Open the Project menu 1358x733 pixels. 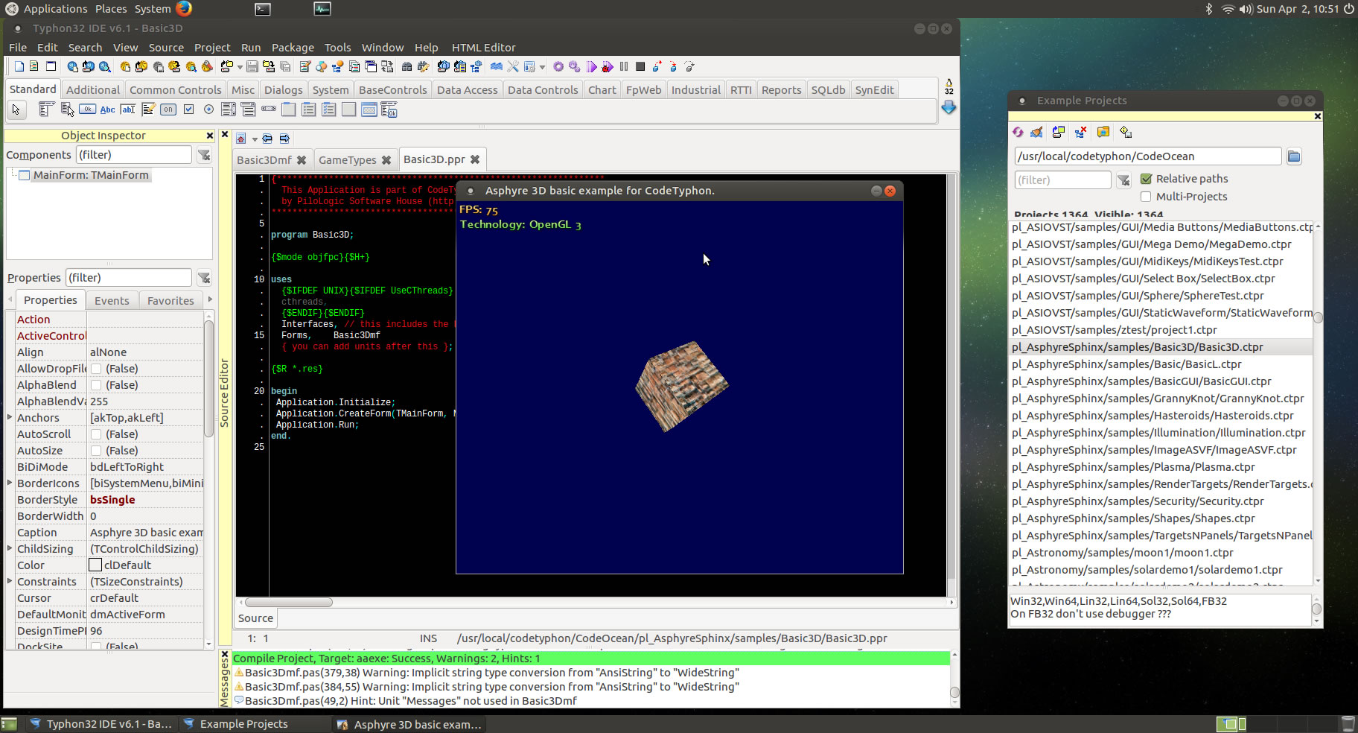pos(212,47)
